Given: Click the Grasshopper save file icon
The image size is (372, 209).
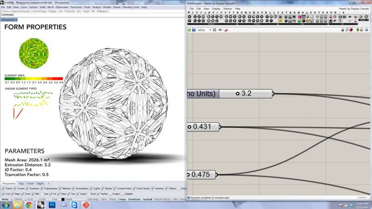Looking at the screenshot, I should tap(194, 30).
